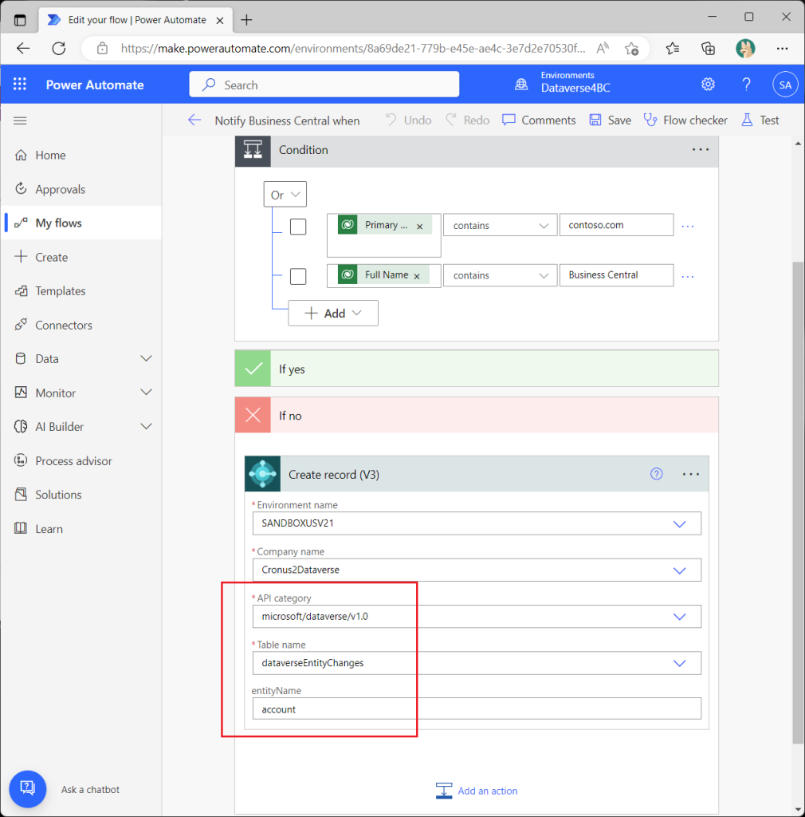
Task: Go to Home in the sidebar
Action: click(81, 156)
